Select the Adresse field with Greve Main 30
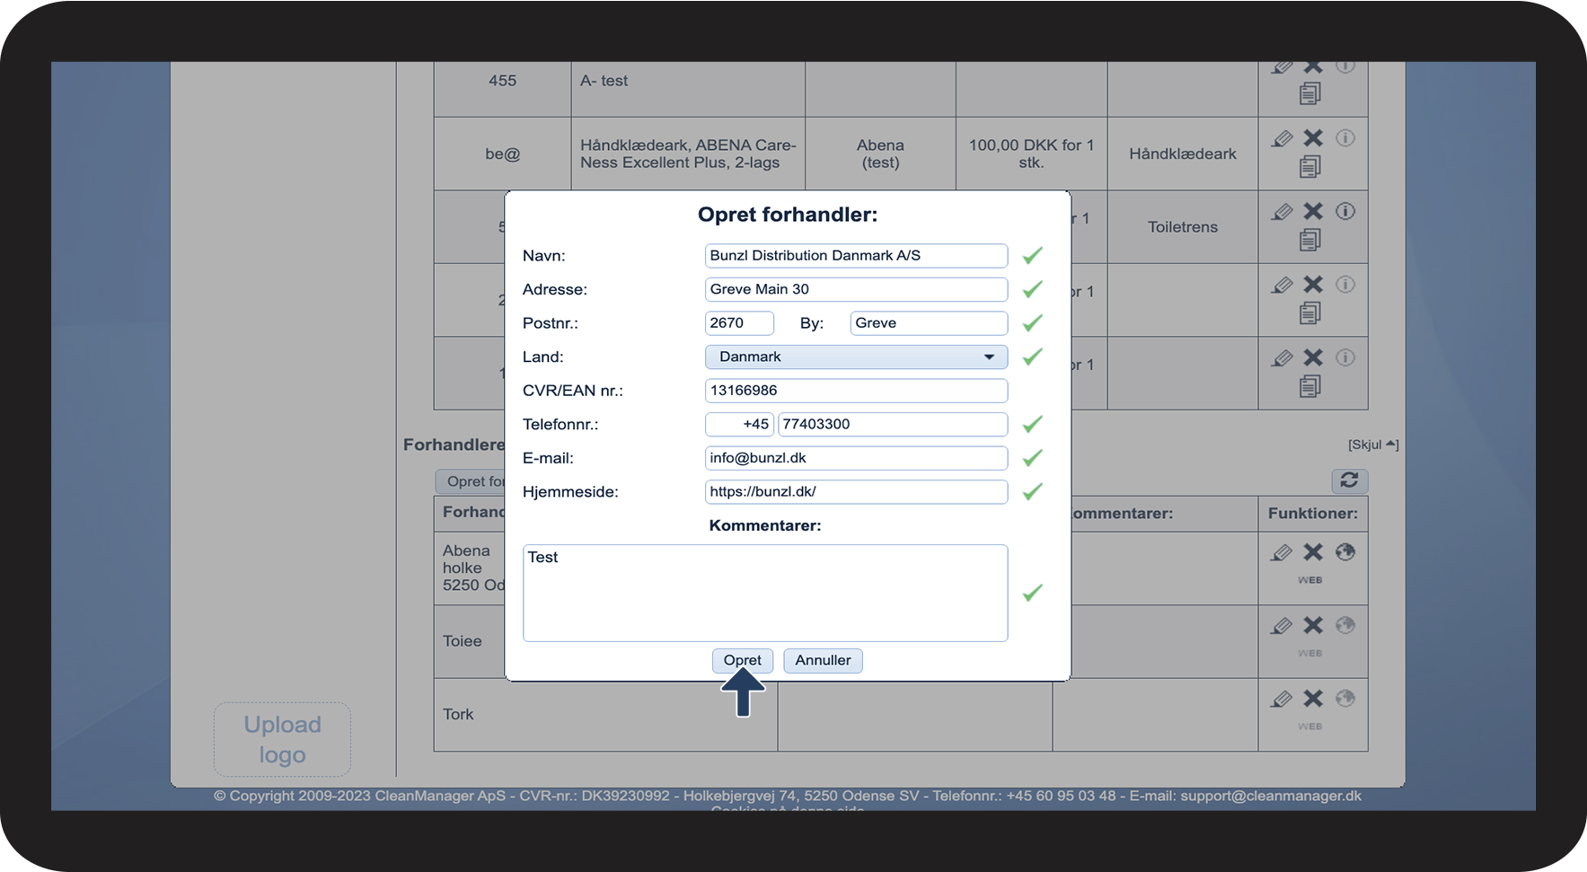The height and width of the screenshot is (872, 1587). coord(855,289)
